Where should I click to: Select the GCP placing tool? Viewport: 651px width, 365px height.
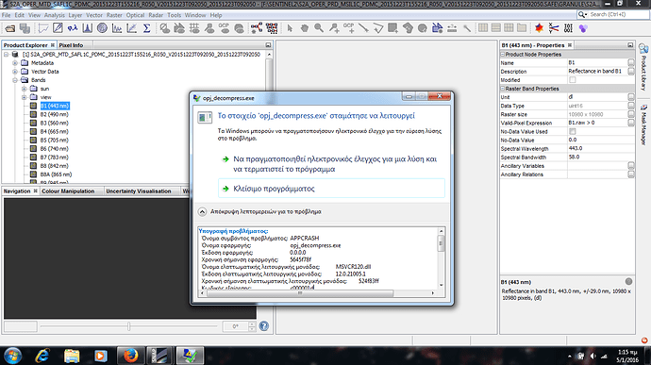[x=348, y=28]
